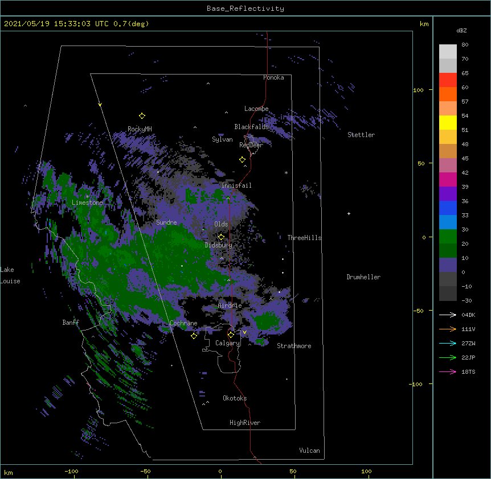Click the Lake Louise label
The height and width of the screenshot is (479, 491).
(10, 275)
